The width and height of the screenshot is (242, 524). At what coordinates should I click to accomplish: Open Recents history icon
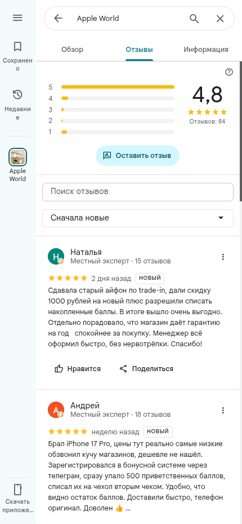[x=17, y=95]
